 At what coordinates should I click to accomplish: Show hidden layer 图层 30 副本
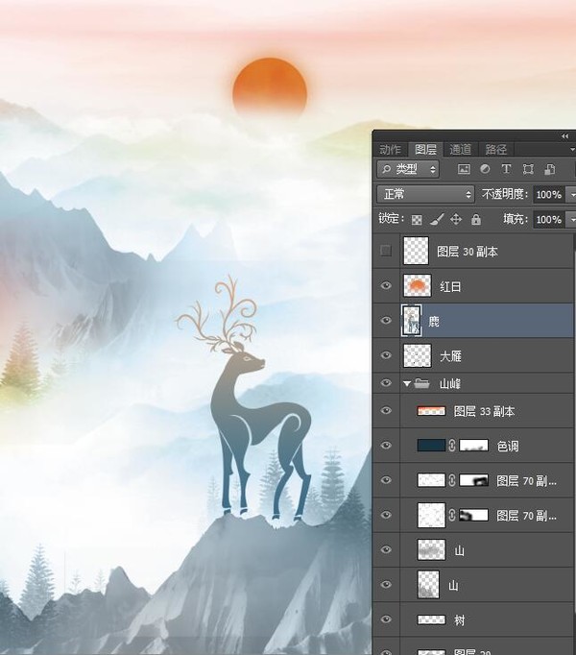(386, 251)
